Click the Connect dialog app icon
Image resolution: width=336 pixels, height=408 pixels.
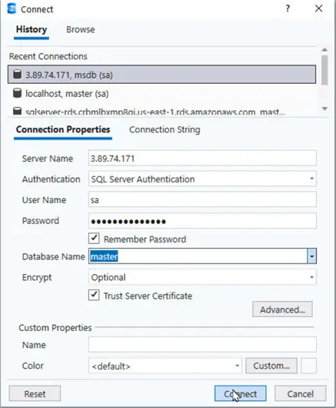point(12,8)
